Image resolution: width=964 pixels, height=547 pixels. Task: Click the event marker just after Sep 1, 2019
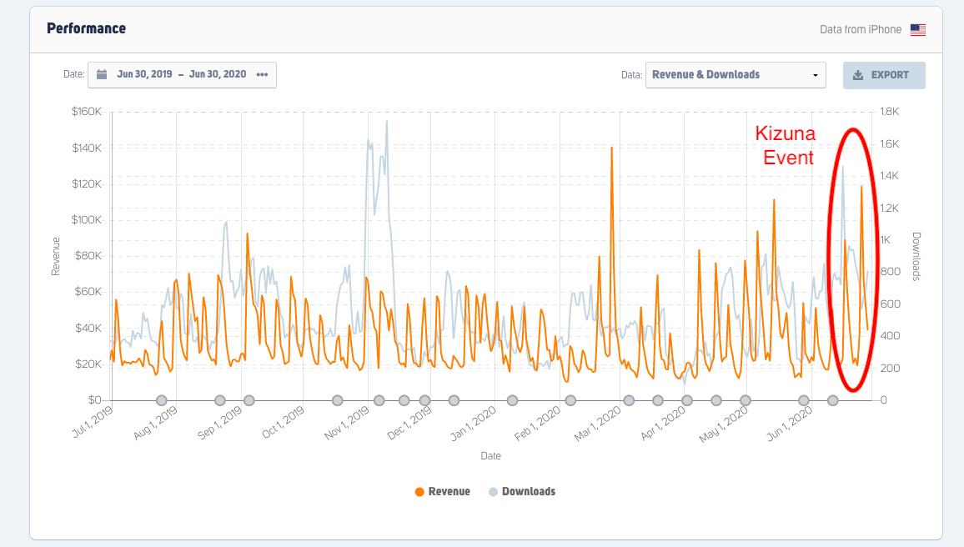[249, 400]
